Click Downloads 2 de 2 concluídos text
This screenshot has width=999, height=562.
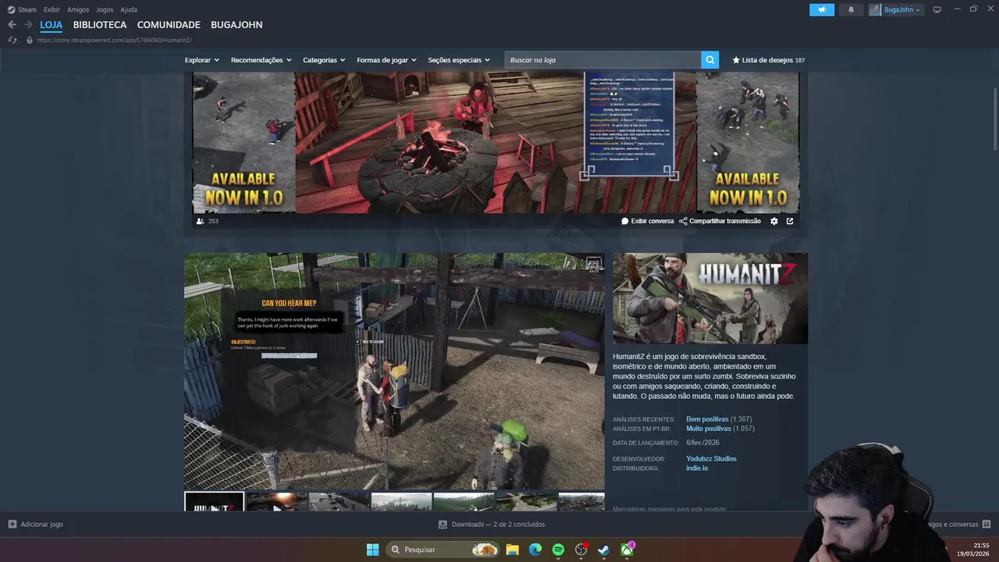pyautogui.click(x=498, y=525)
